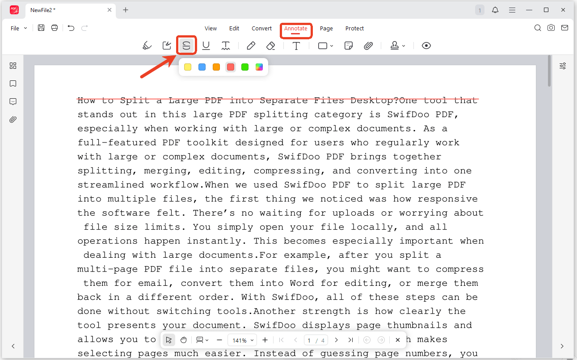Open the comments panel
Viewport: 577px width, 360px height.
coord(13,101)
